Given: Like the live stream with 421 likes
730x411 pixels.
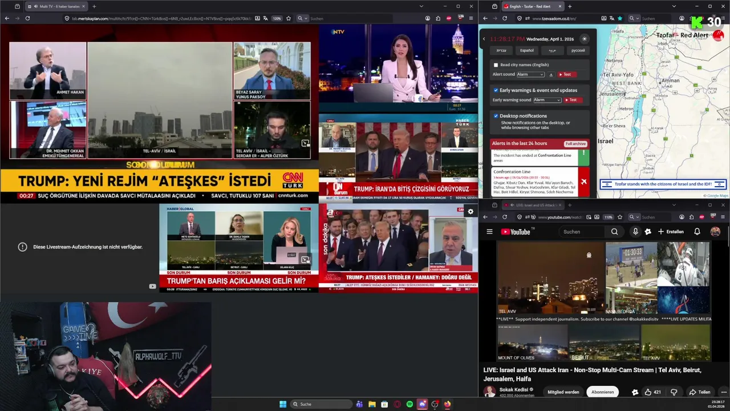Looking at the screenshot, I should 653,392.
